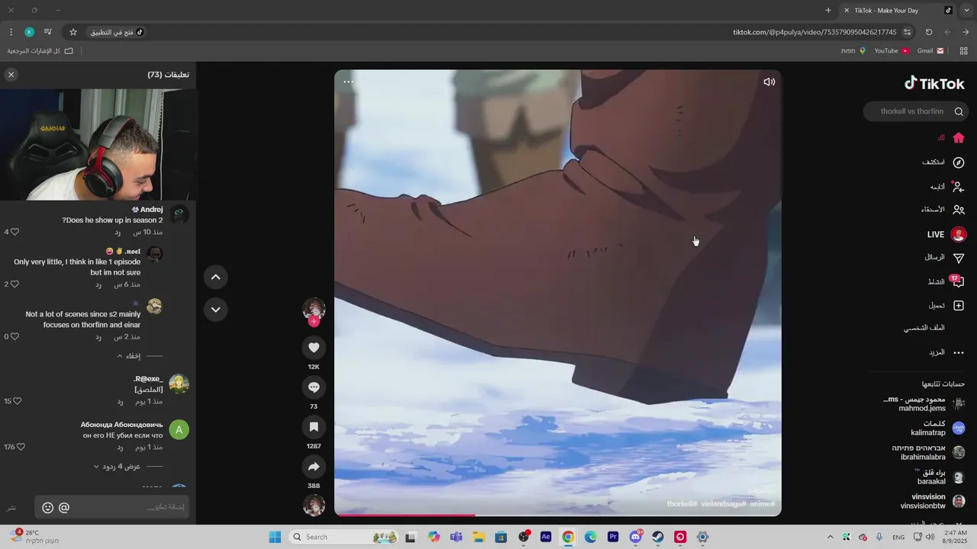Click the Open in app button
The width and height of the screenshot is (977, 549).
tap(117, 32)
